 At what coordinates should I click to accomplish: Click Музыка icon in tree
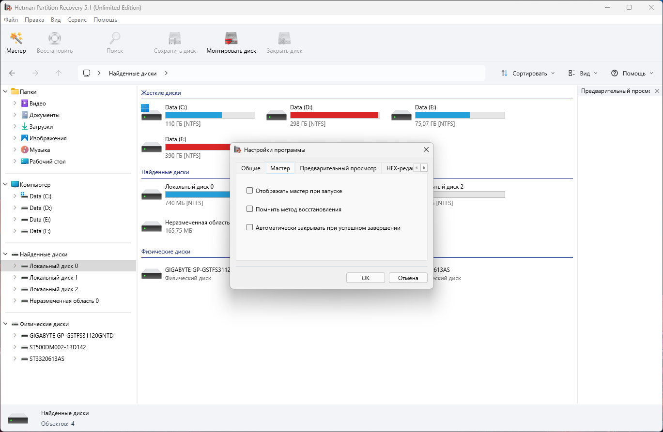tap(25, 149)
